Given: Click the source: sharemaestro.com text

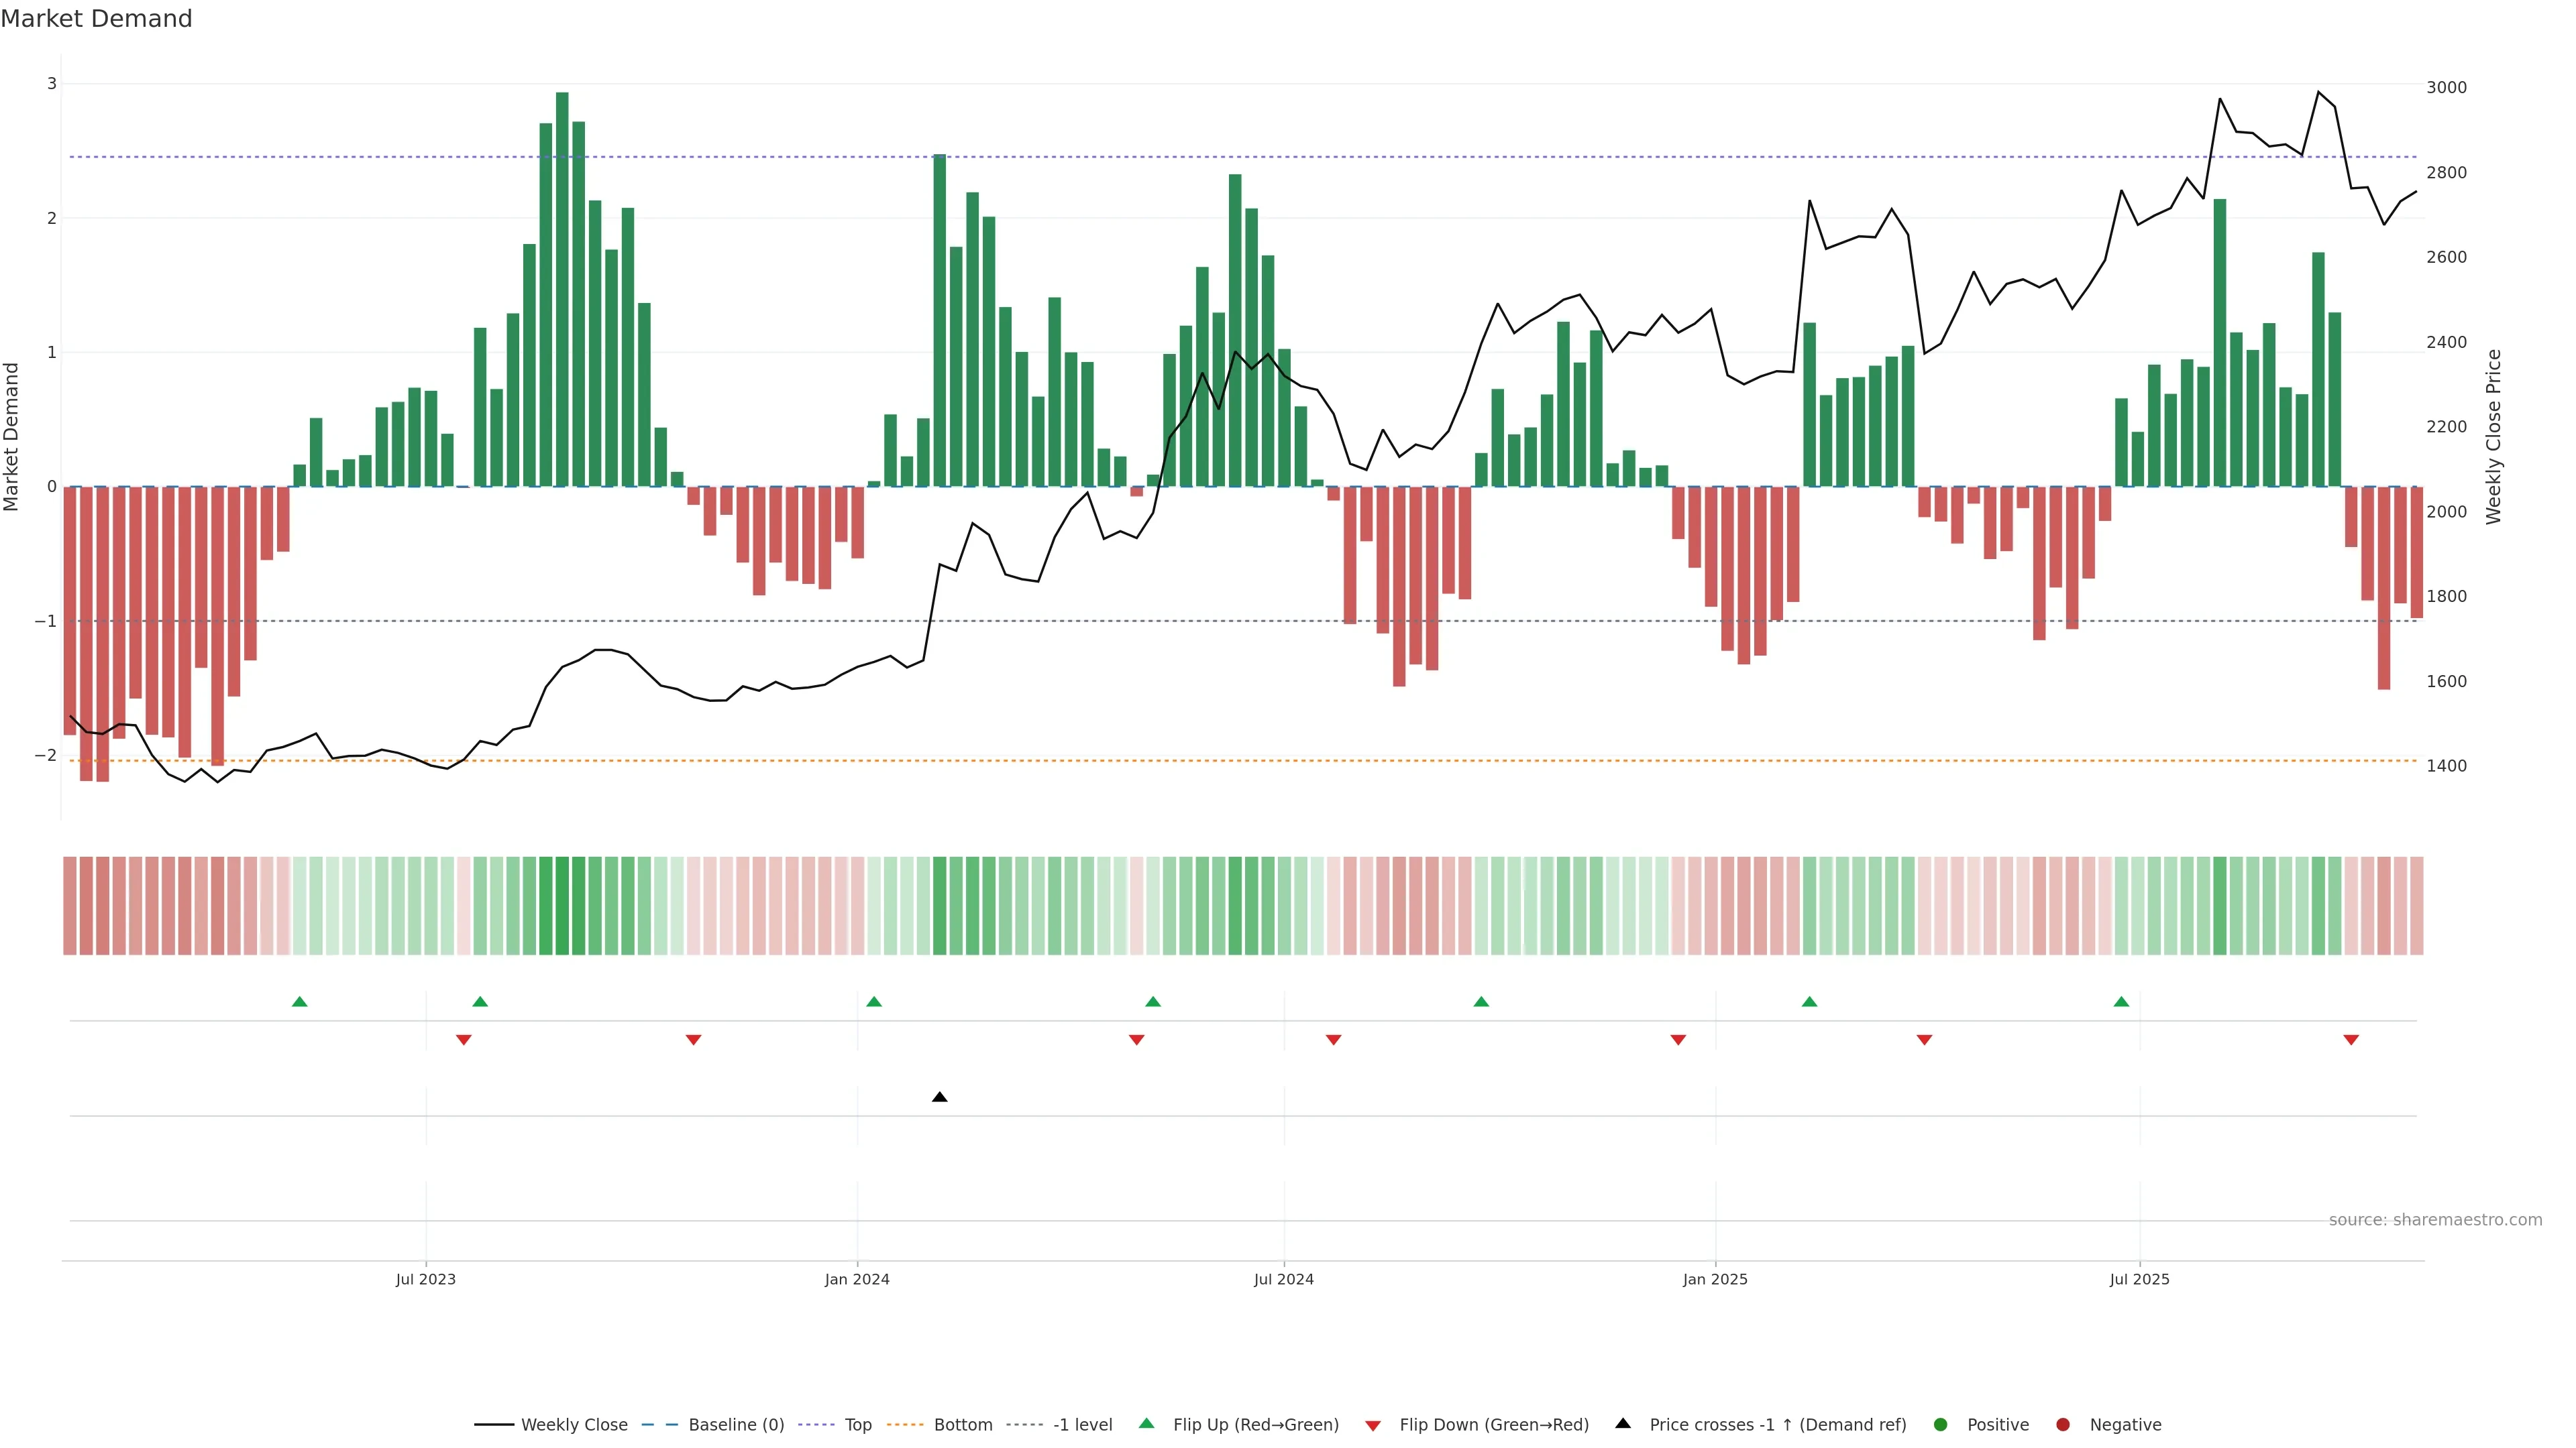Looking at the screenshot, I should 2435,1219.
